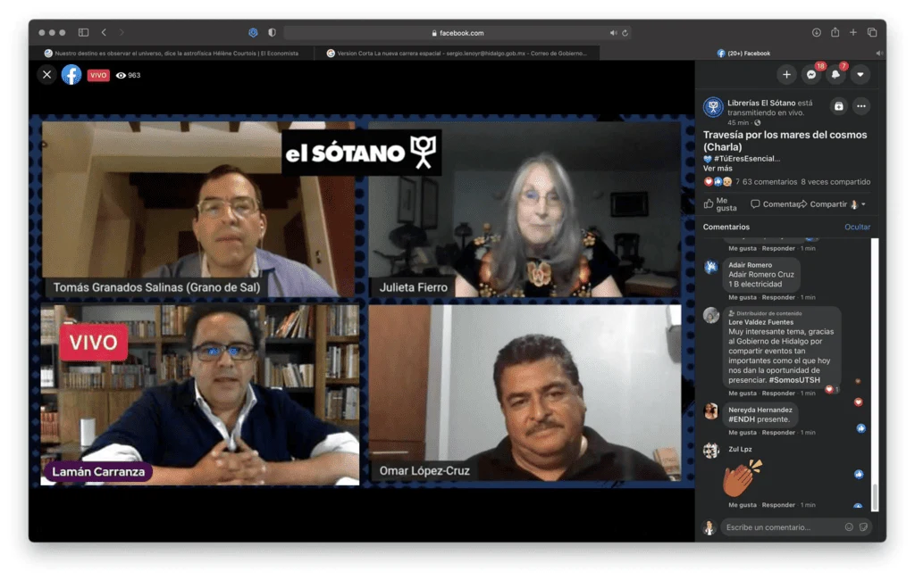Click the Escribe un comentario field

pyautogui.click(x=796, y=527)
